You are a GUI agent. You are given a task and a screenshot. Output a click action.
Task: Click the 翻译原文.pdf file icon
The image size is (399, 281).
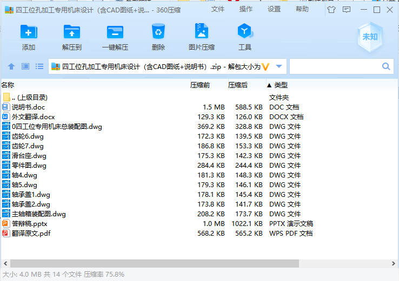click(5, 233)
